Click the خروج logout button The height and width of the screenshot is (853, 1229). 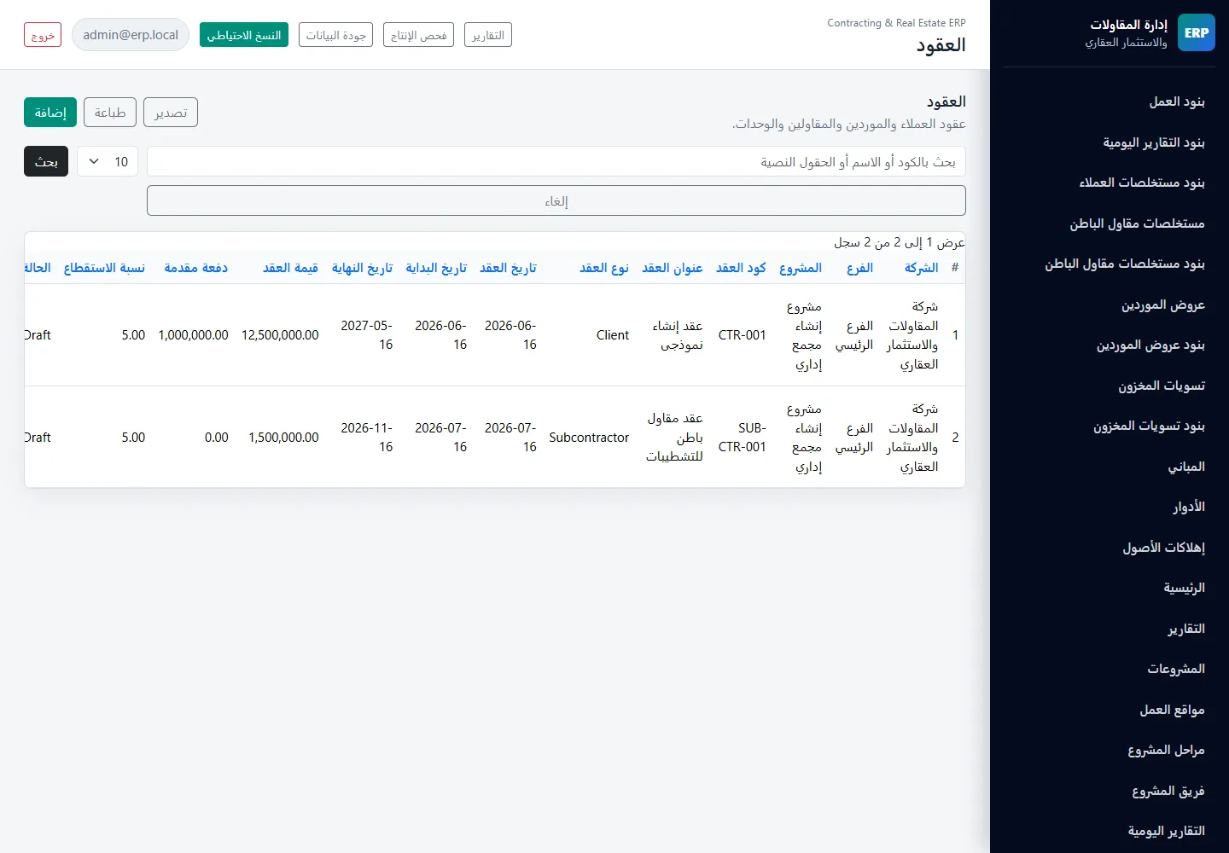(x=43, y=35)
